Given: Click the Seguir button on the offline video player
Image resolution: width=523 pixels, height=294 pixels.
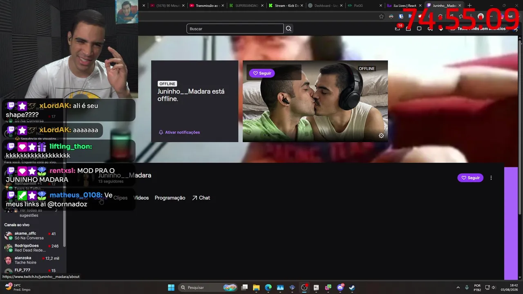Looking at the screenshot, I should click(x=262, y=73).
